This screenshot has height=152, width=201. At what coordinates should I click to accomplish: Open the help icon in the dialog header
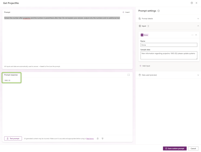point(192,3)
